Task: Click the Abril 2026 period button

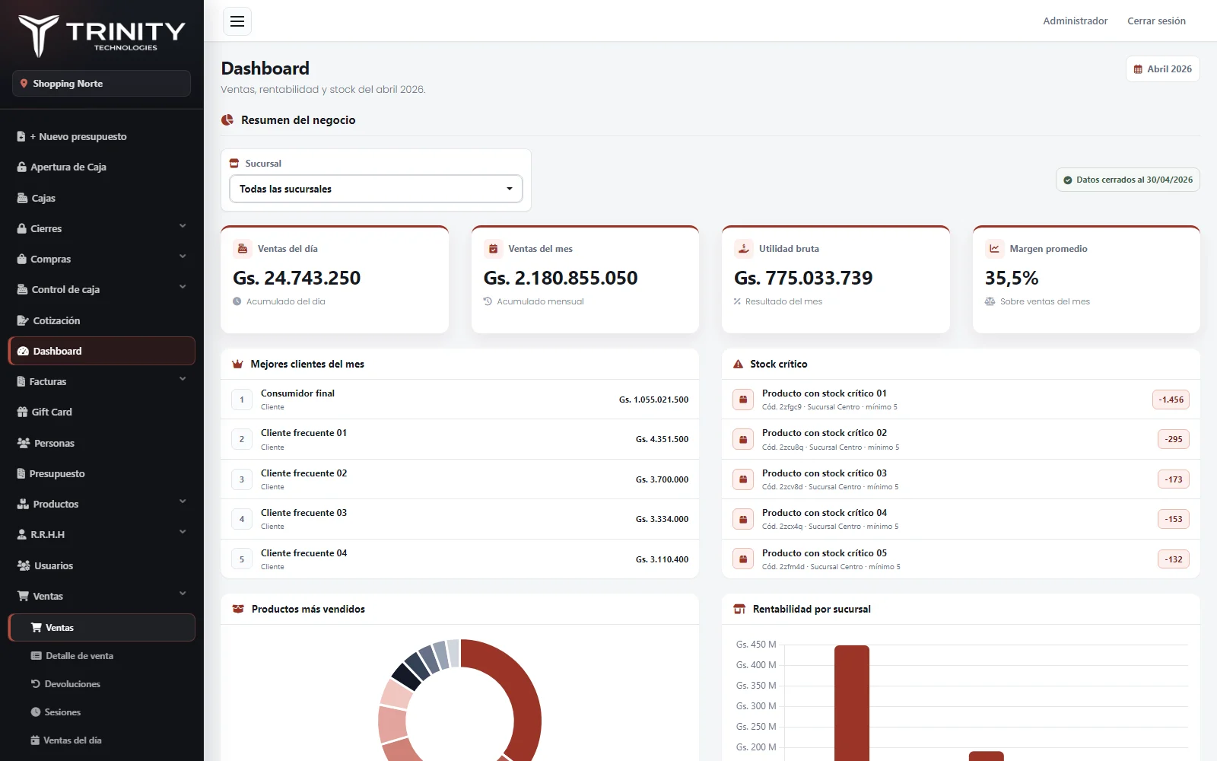Action: 1162,69
